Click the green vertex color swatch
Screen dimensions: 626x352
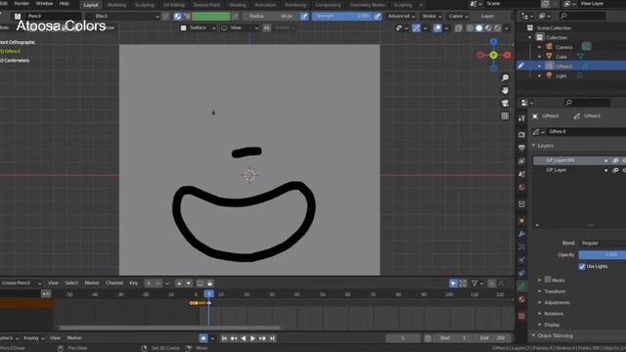211,16
